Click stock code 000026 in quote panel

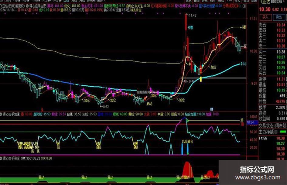pyautogui.click(x=277, y=2)
